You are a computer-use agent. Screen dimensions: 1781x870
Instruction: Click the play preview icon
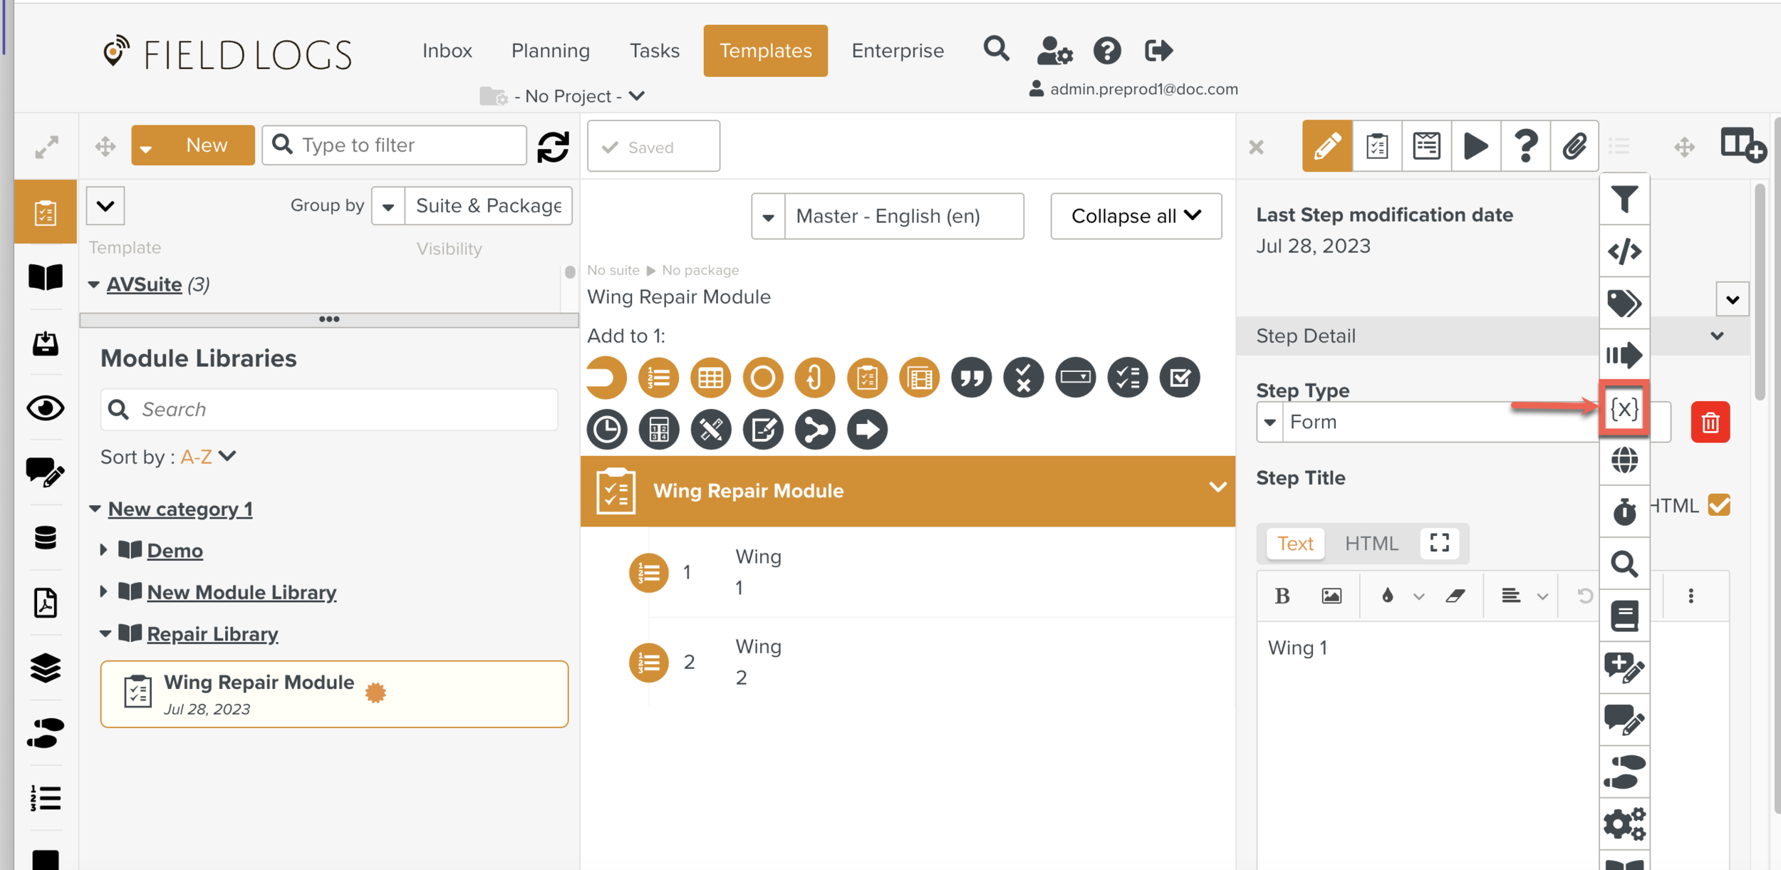(1475, 146)
